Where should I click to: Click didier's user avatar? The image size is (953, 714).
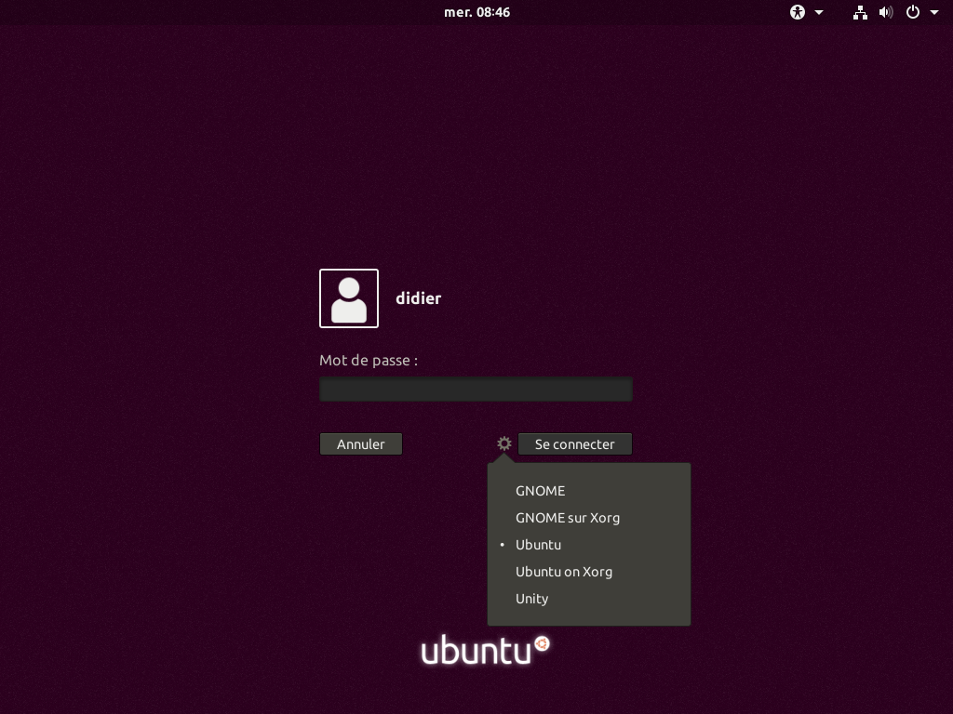(349, 298)
